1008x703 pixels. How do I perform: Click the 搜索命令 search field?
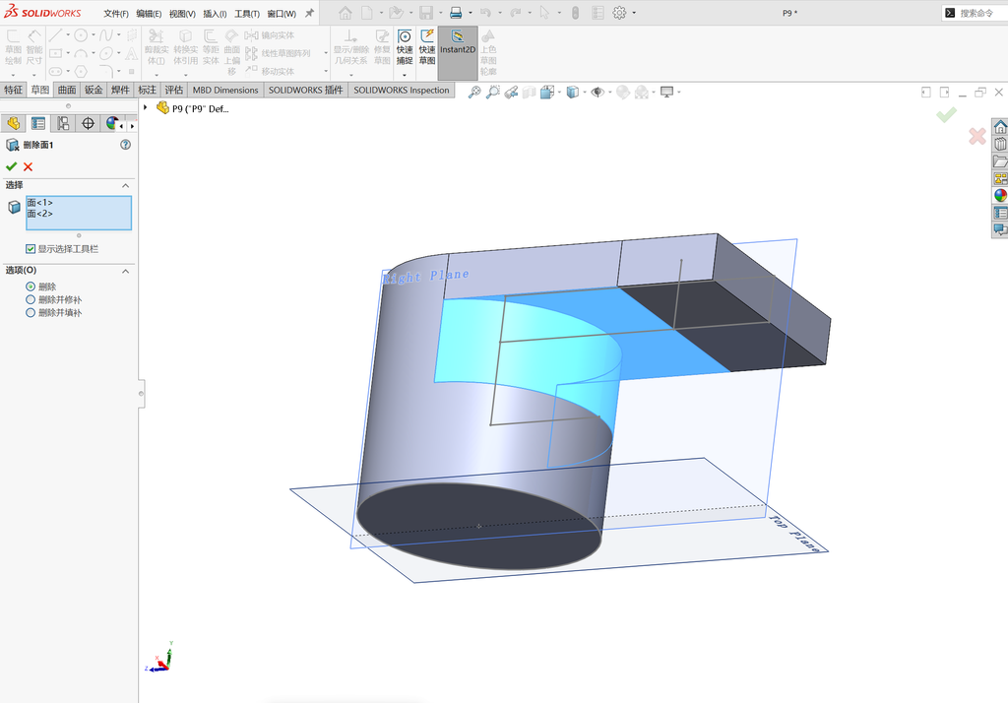975,13
